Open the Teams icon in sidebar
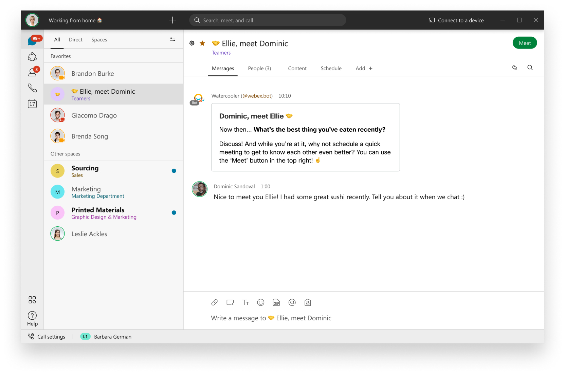Viewport: 565px width, 375px height. (x=32, y=57)
